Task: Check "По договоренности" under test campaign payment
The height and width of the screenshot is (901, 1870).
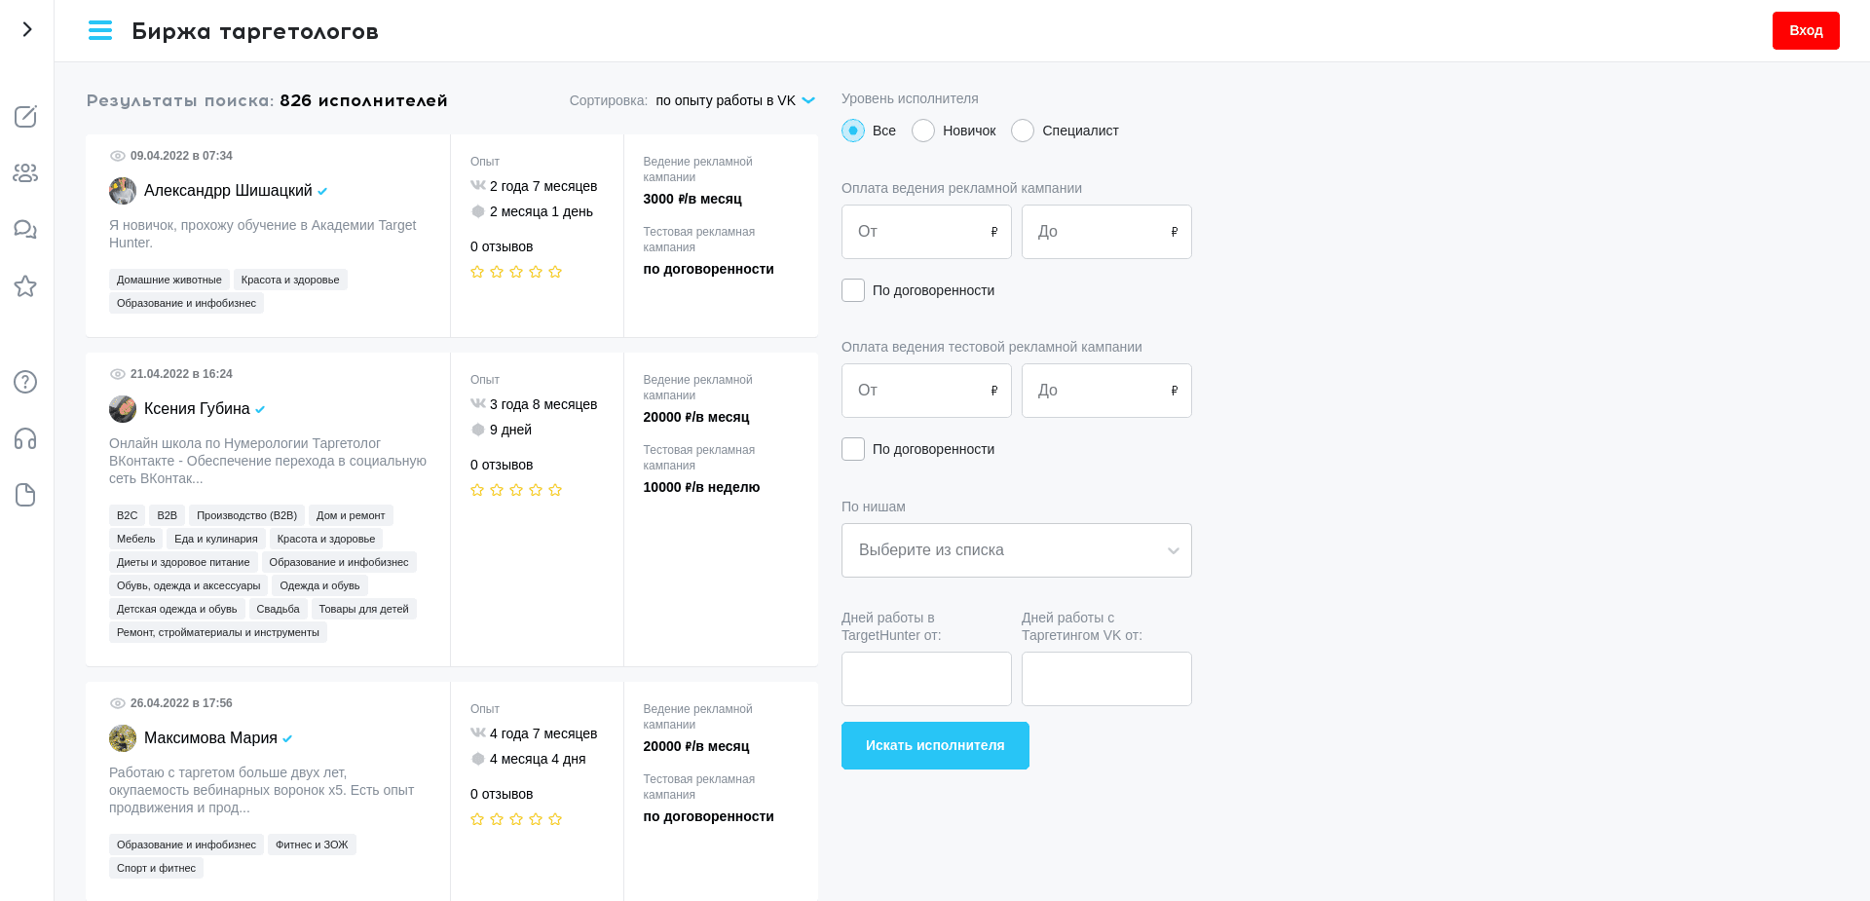Action: (853, 449)
